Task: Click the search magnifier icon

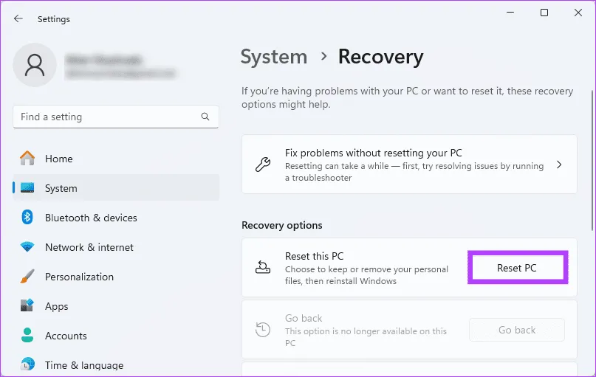Action: tap(205, 117)
